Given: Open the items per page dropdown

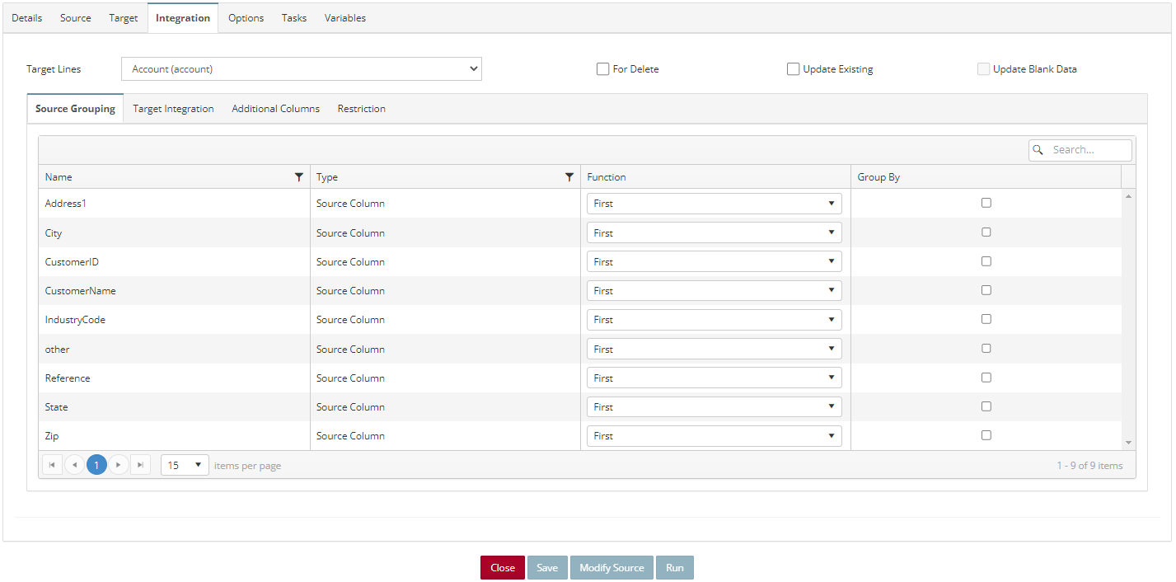Looking at the screenshot, I should [185, 466].
